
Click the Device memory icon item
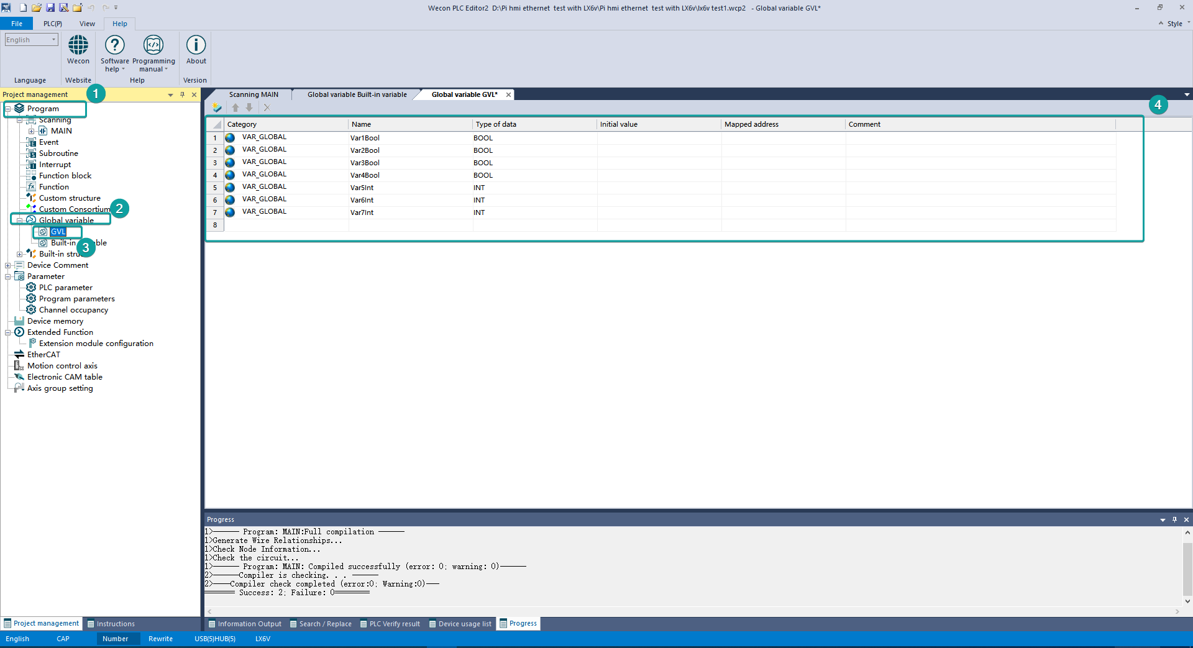[x=19, y=321]
